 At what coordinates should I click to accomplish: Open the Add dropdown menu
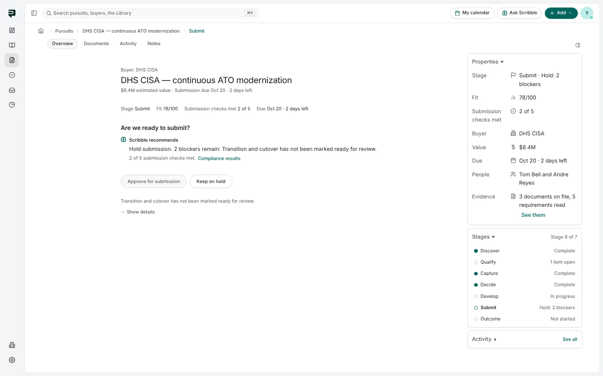click(x=561, y=13)
